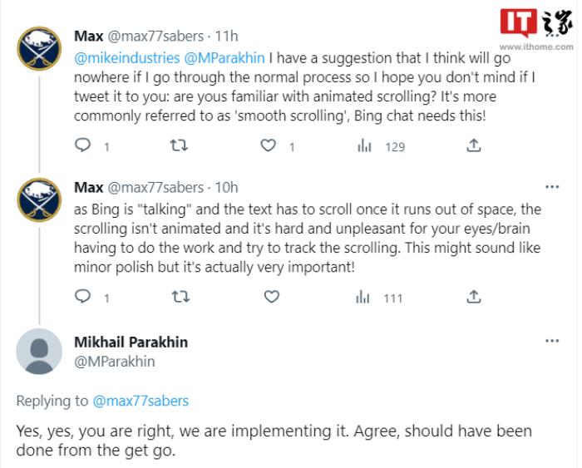This screenshot has height=468, width=582.
Task: Like the second Max tweet
Action: pyautogui.click(x=269, y=297)
